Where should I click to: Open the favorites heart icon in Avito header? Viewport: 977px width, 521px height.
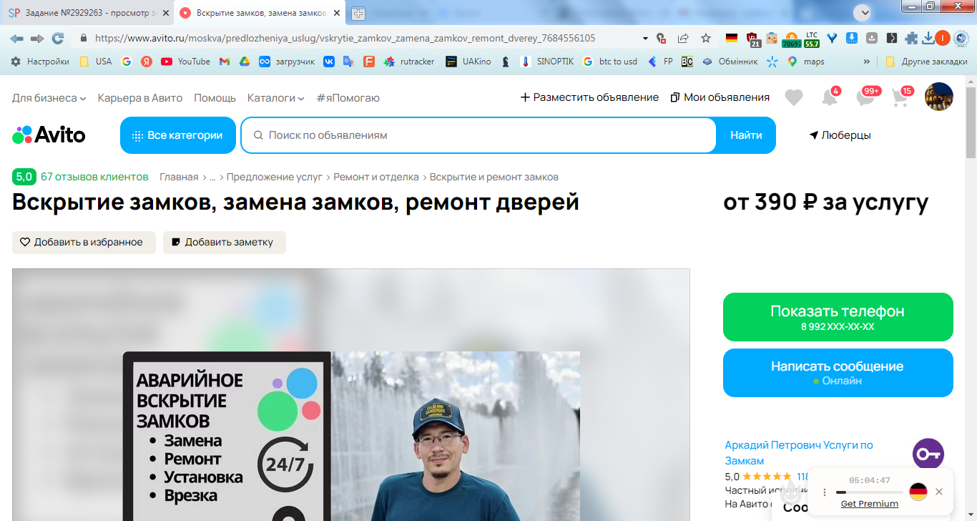pyautogui.click(x=794, y=97)
